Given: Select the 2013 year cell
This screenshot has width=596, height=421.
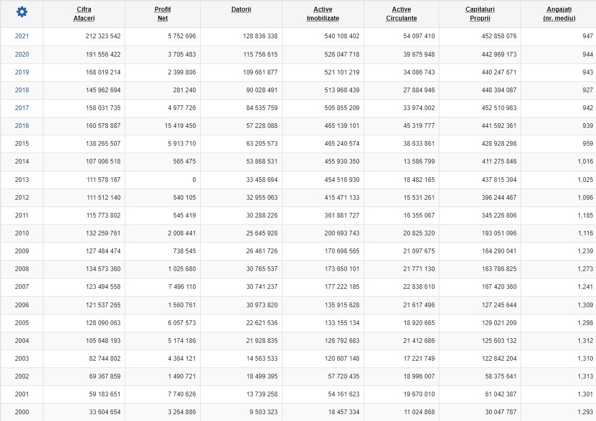Looking at the screenshot, I should (x=21, y=180).
